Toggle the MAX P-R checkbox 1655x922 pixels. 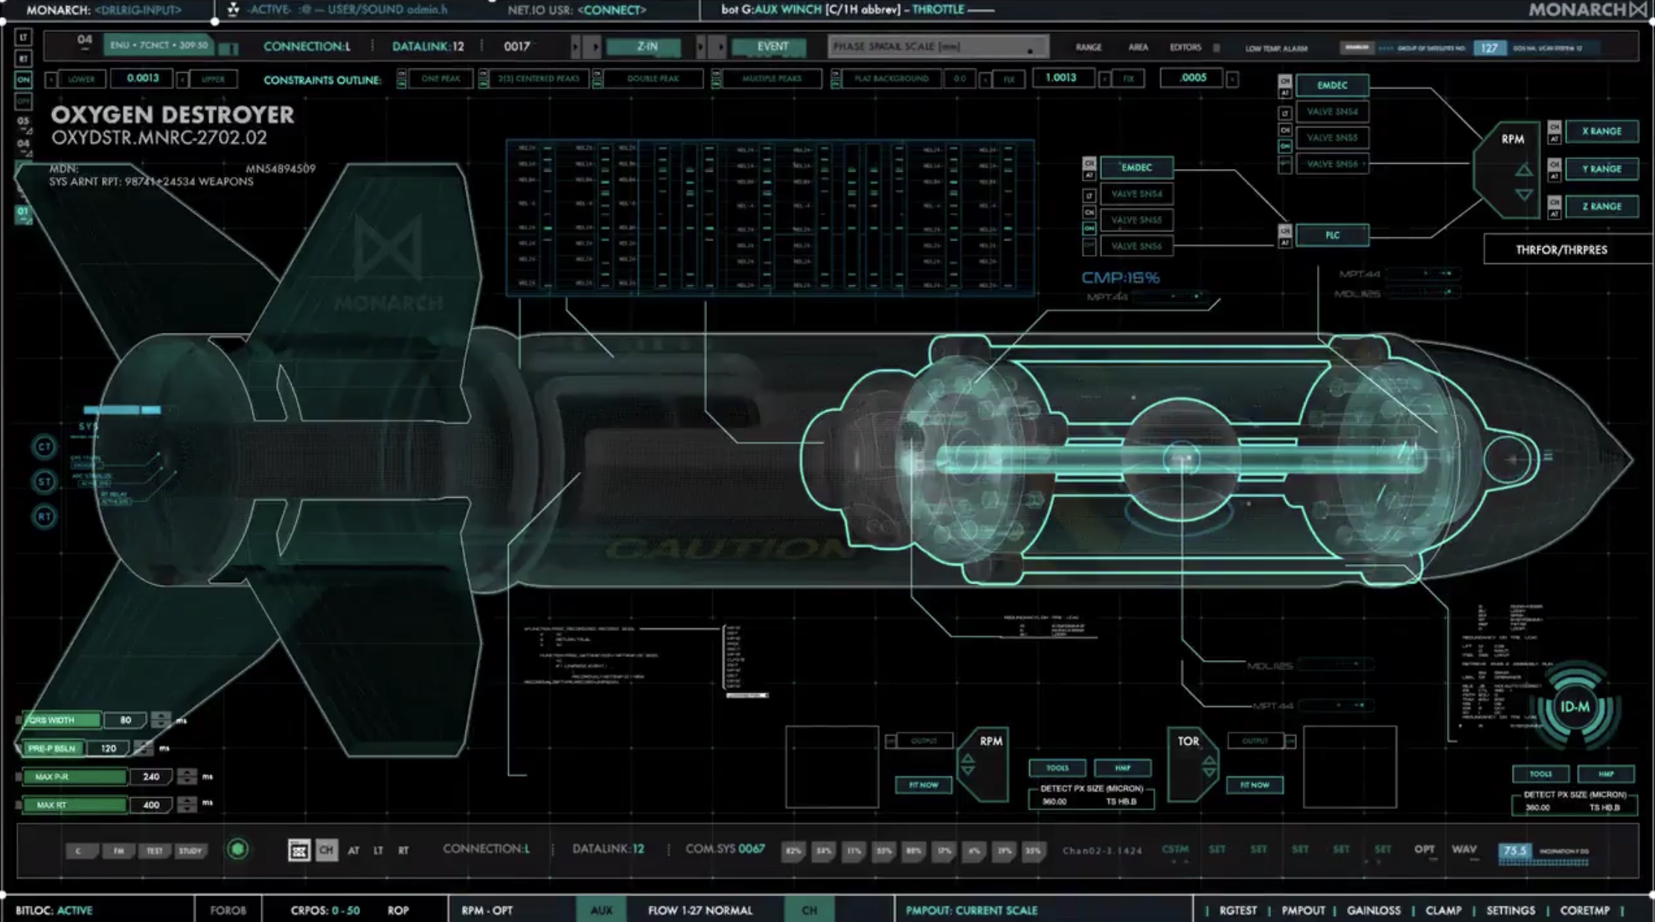coord(19,777)
